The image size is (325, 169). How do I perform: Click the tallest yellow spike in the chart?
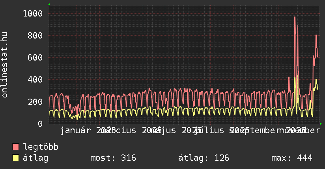coord(295,78)
